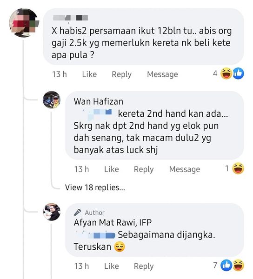This screenshot has width=253, height=279.
Task: Open Afyan Mat Rawi's profile picture
Action: 52,212
